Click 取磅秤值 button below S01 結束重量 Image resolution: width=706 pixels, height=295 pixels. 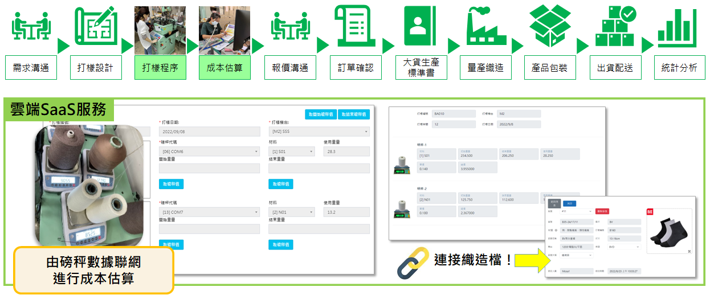pyautogui.click(x=281, y=184)
